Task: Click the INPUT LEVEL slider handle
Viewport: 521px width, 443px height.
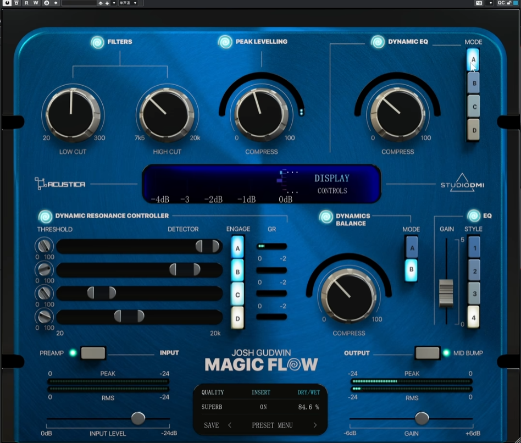Action: (138, 418)
